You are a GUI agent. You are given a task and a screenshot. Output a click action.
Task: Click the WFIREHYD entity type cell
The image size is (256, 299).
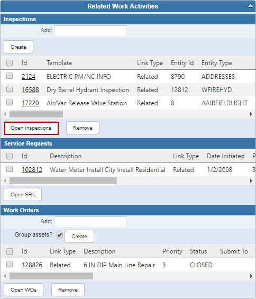point(217,90)
